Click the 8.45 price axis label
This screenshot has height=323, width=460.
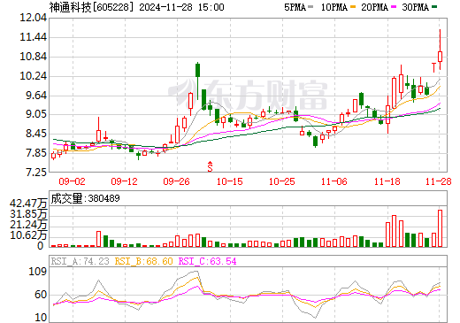(36, 134)
